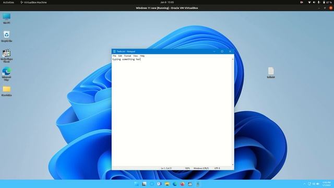Click the Ubuntu microphone status icon
334x188 pixels.
click(319, 2)
